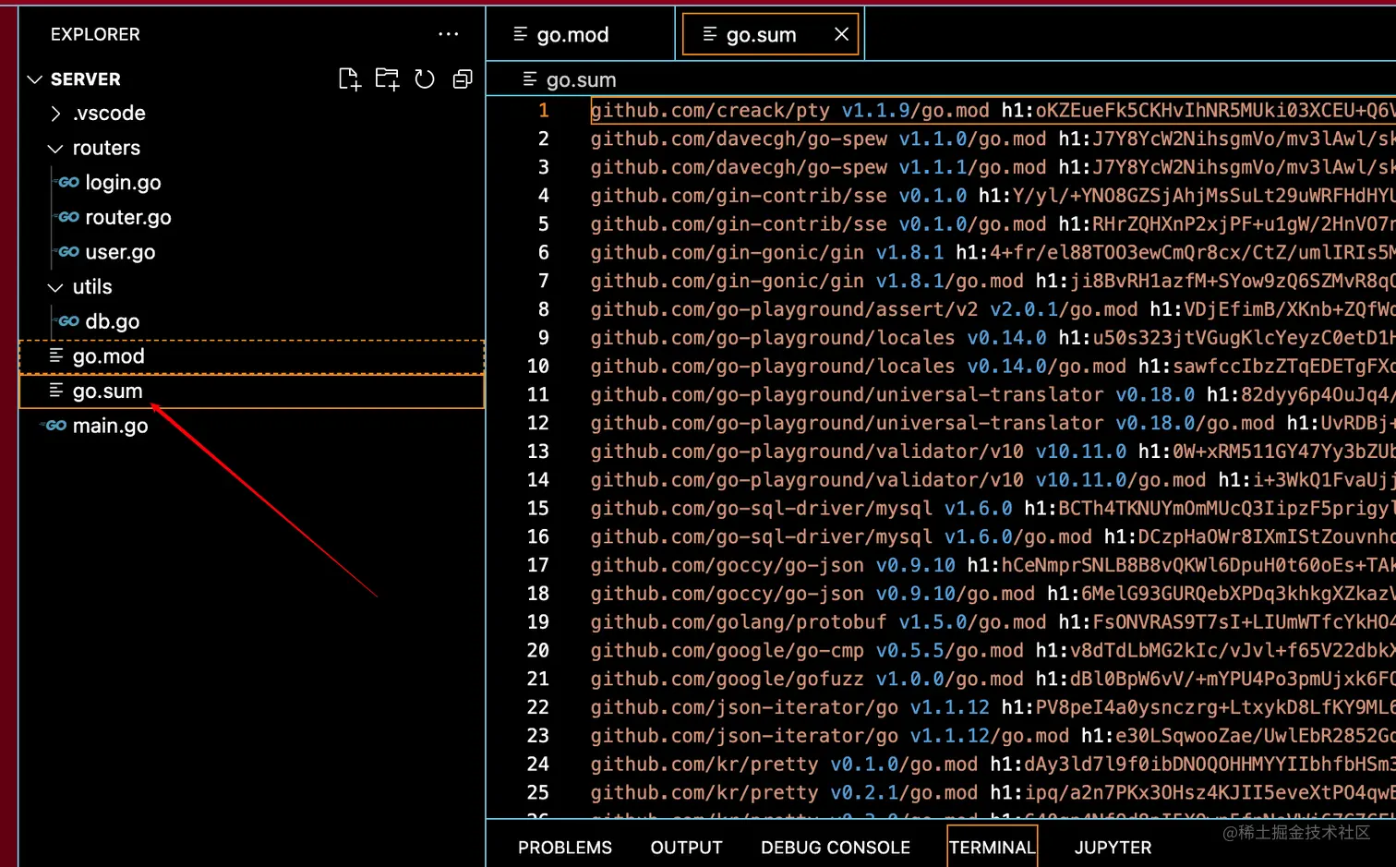Click the json-iterator/go v1.1.12 h1:PV8p line
Image resolution: width=1396 pixels, height=867 pixels.
pos(993,707)
